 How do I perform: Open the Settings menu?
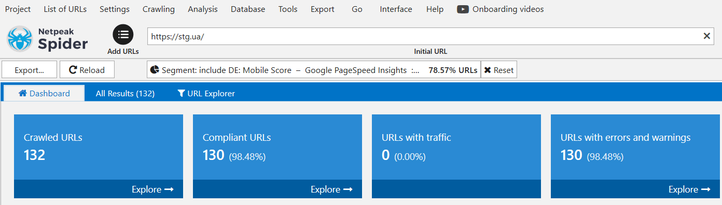click(115, 9)
